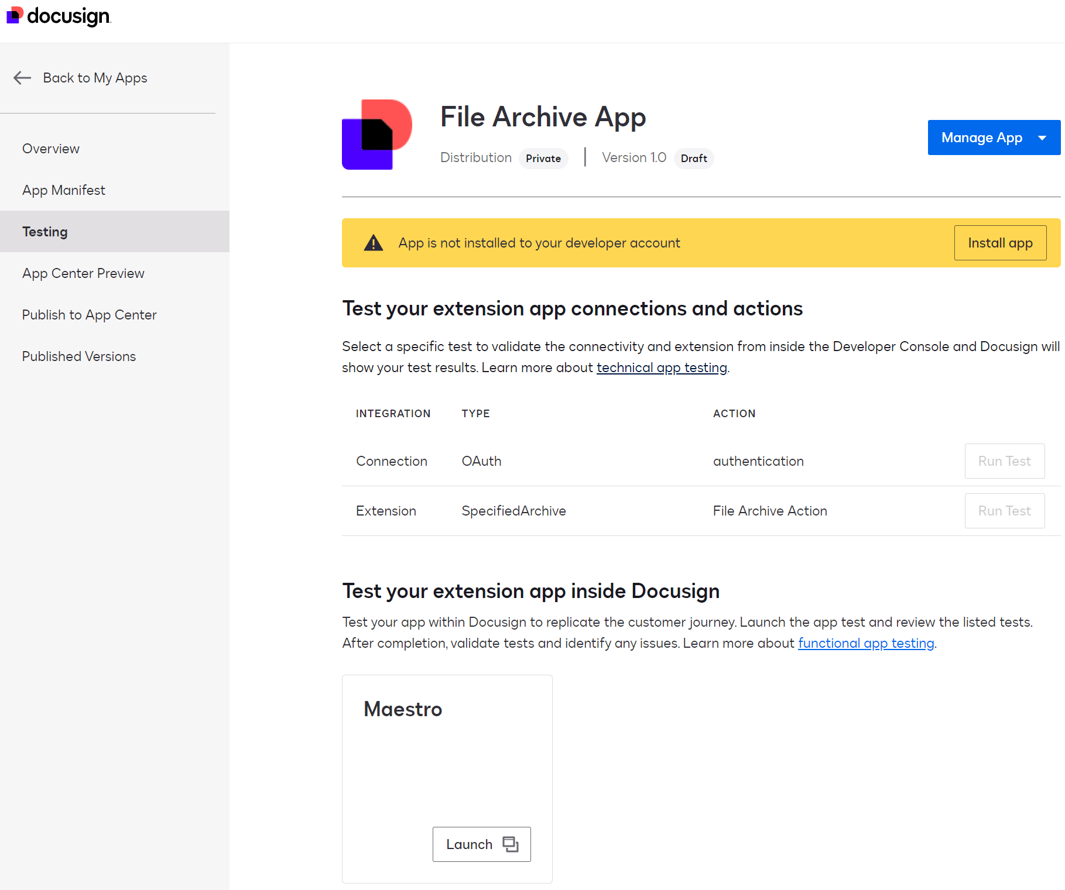Click the ACTION column header
Image resolution: width=1065 pixels, height=890 pixels.
click(734, 414)
